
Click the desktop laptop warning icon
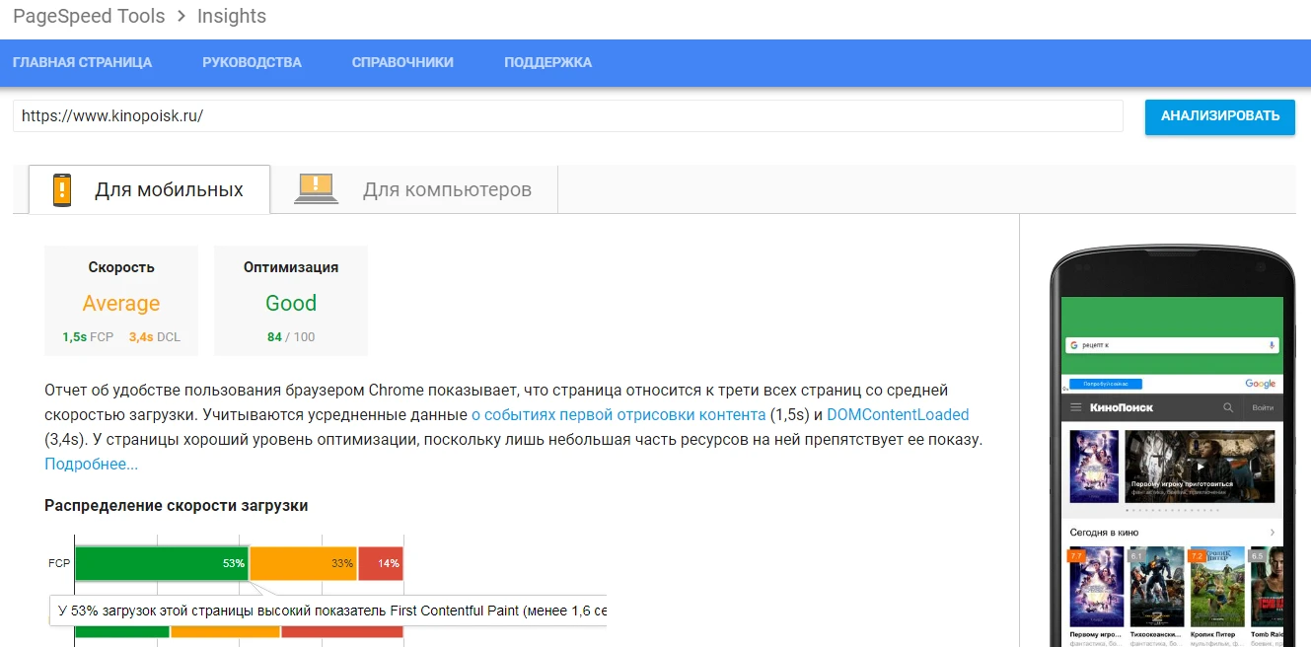click(x=316, y=188)
